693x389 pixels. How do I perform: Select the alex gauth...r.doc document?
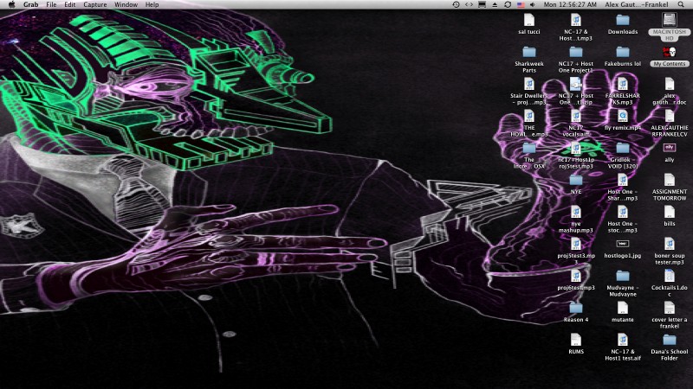670,84
